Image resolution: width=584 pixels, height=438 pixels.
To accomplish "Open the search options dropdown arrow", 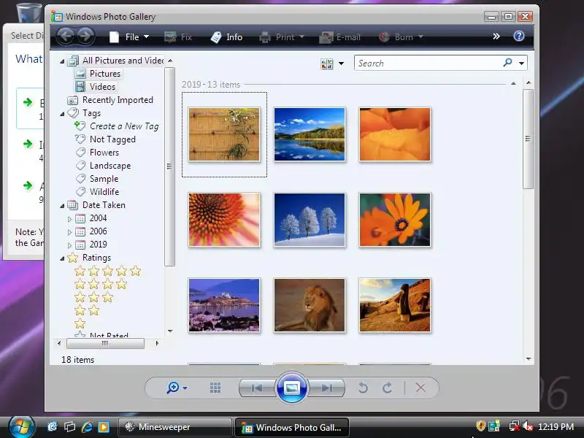I will tap(521, 64).
